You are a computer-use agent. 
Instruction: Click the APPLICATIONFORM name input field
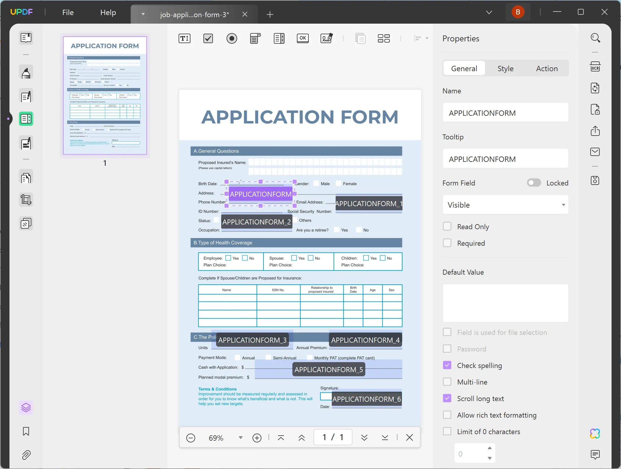coord(505,112)
